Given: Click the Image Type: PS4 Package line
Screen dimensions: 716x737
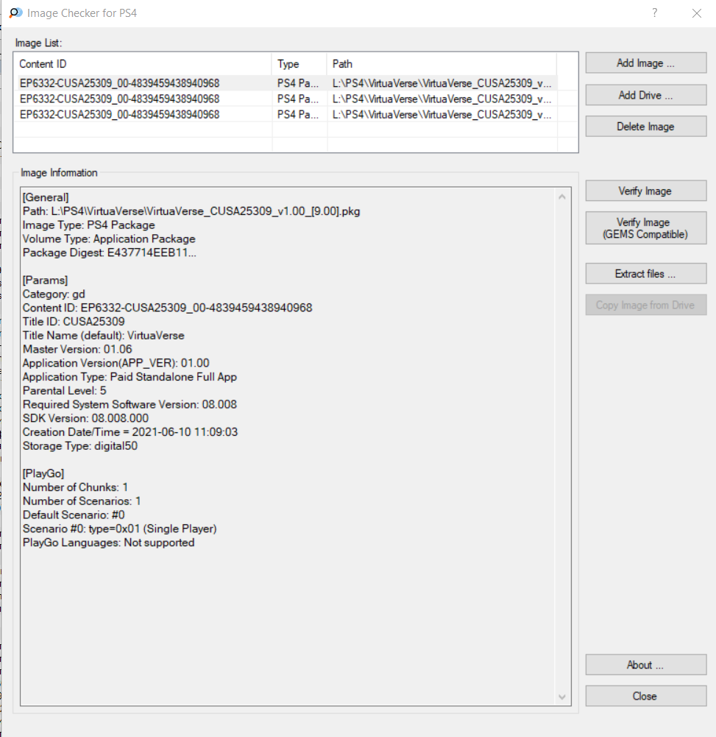Looking at the screenshot, I should (x=89, y=225).
